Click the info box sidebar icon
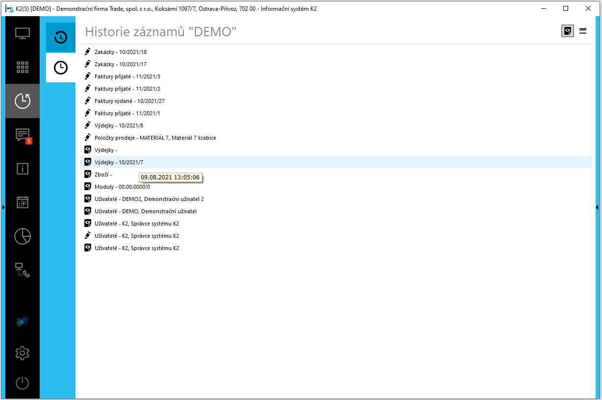This screenshot has width=602, height=400. [x=23, y=169]
